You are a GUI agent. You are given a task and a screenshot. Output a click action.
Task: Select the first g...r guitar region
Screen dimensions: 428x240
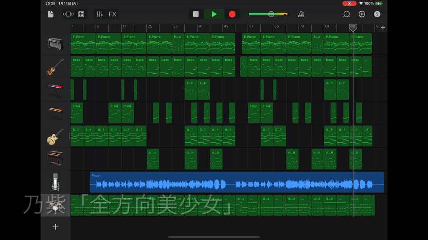pos(77,136)
